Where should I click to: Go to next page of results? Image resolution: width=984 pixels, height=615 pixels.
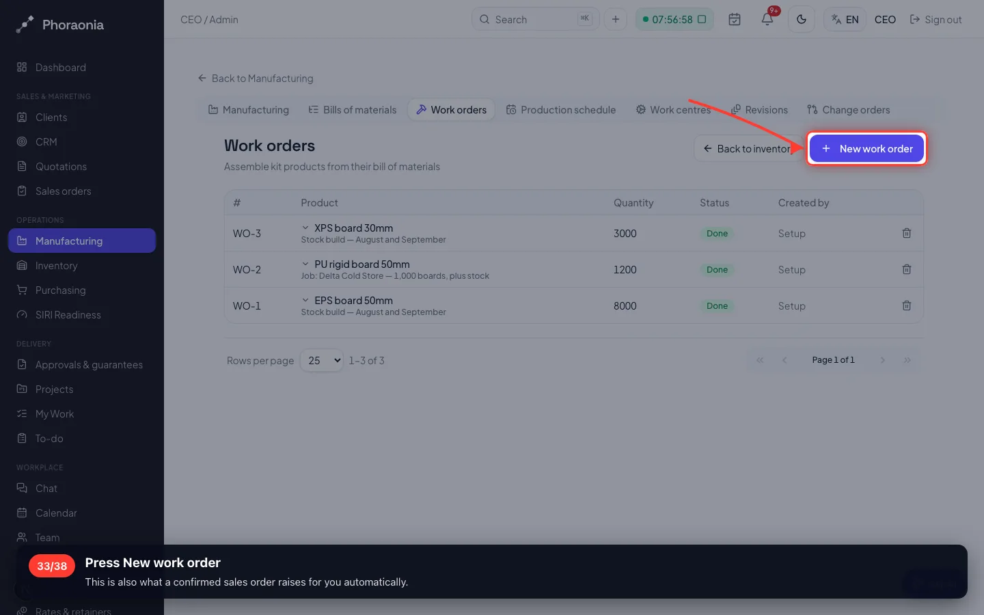coord(882,360)
